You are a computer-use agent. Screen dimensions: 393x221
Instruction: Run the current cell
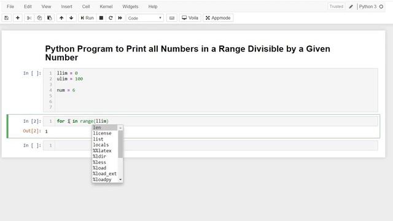(87, 18)
